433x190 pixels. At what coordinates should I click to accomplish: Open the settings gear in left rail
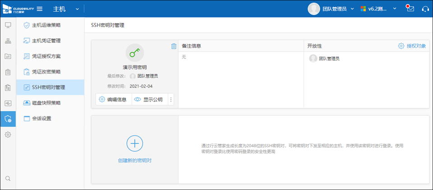(8, 134)
